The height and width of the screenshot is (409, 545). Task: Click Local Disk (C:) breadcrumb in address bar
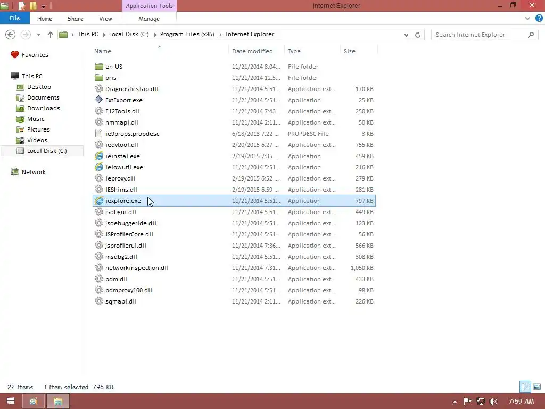click(129, 34)
